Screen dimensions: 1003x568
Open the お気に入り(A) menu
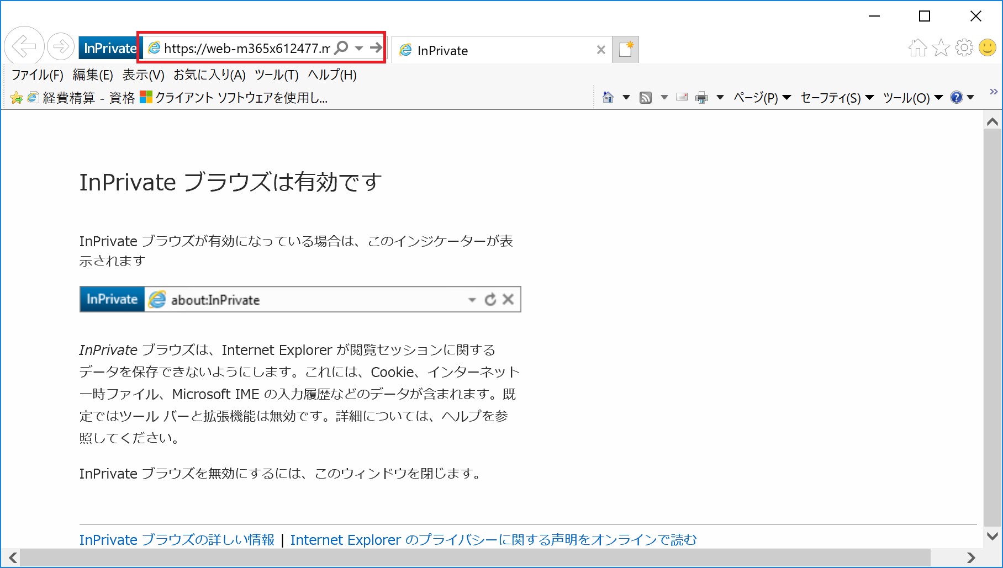pos(209,75)
